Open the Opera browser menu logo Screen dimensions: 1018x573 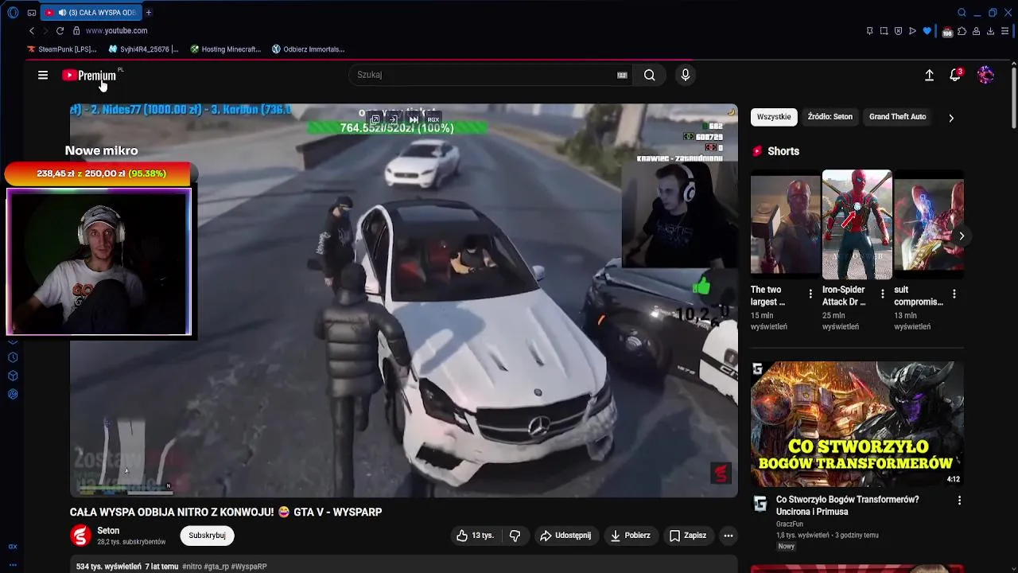(13, 13)
